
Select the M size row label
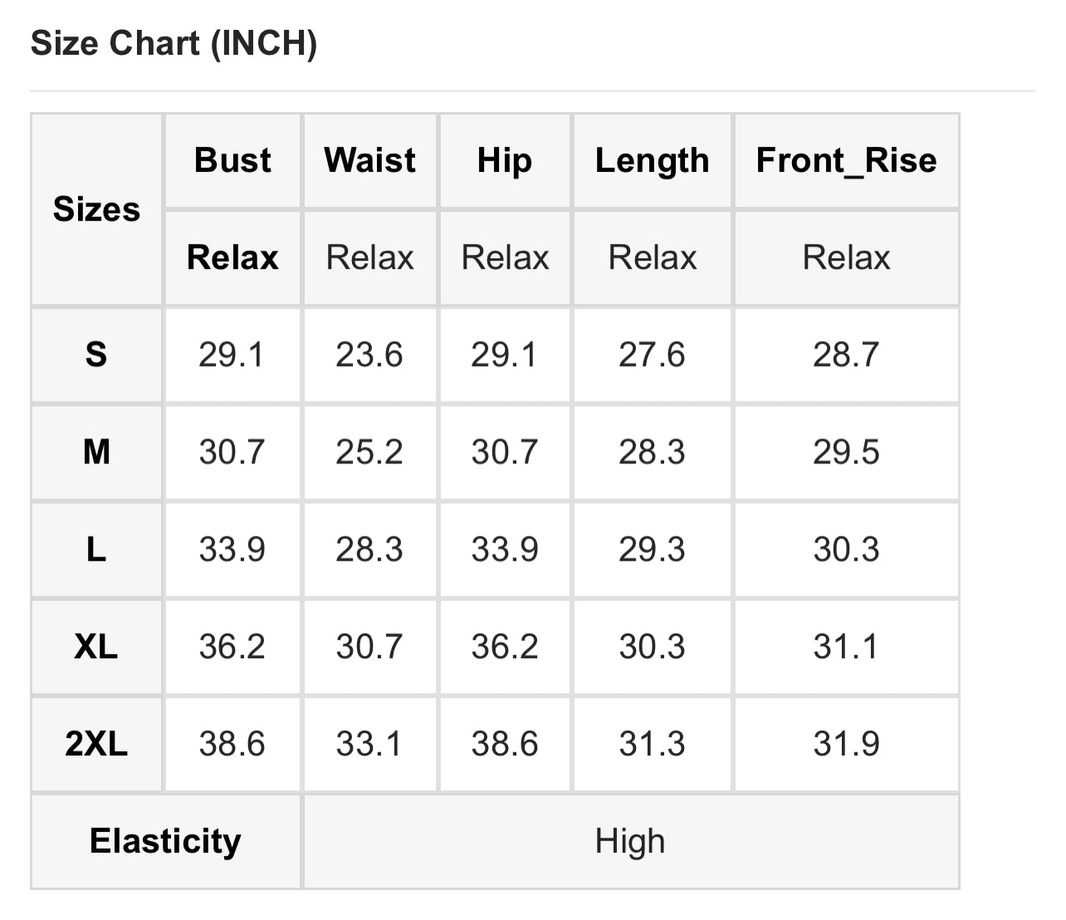point(96,453)
